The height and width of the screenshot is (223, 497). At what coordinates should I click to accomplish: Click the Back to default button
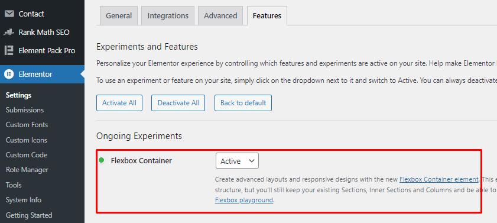click(x=243, y=103)
